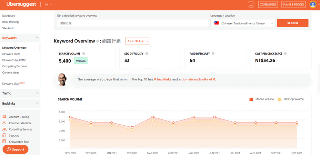This screenshot has width=320, height=155.
Task: Open the ADD TO LIST dropdown
Action: point(138,41)
